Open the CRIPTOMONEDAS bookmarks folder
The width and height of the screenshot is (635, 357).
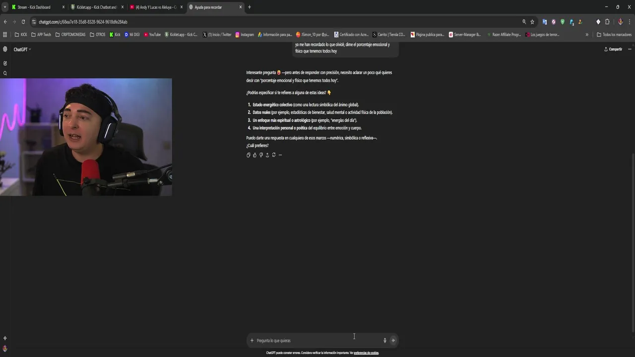pos(70,35)
